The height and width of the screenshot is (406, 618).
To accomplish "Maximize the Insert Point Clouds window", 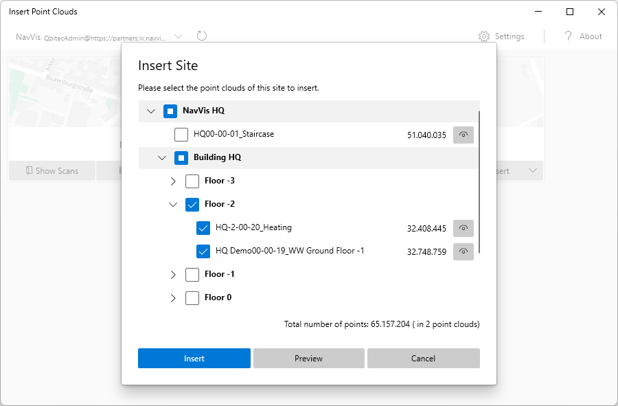I will [x=570, y=12].
